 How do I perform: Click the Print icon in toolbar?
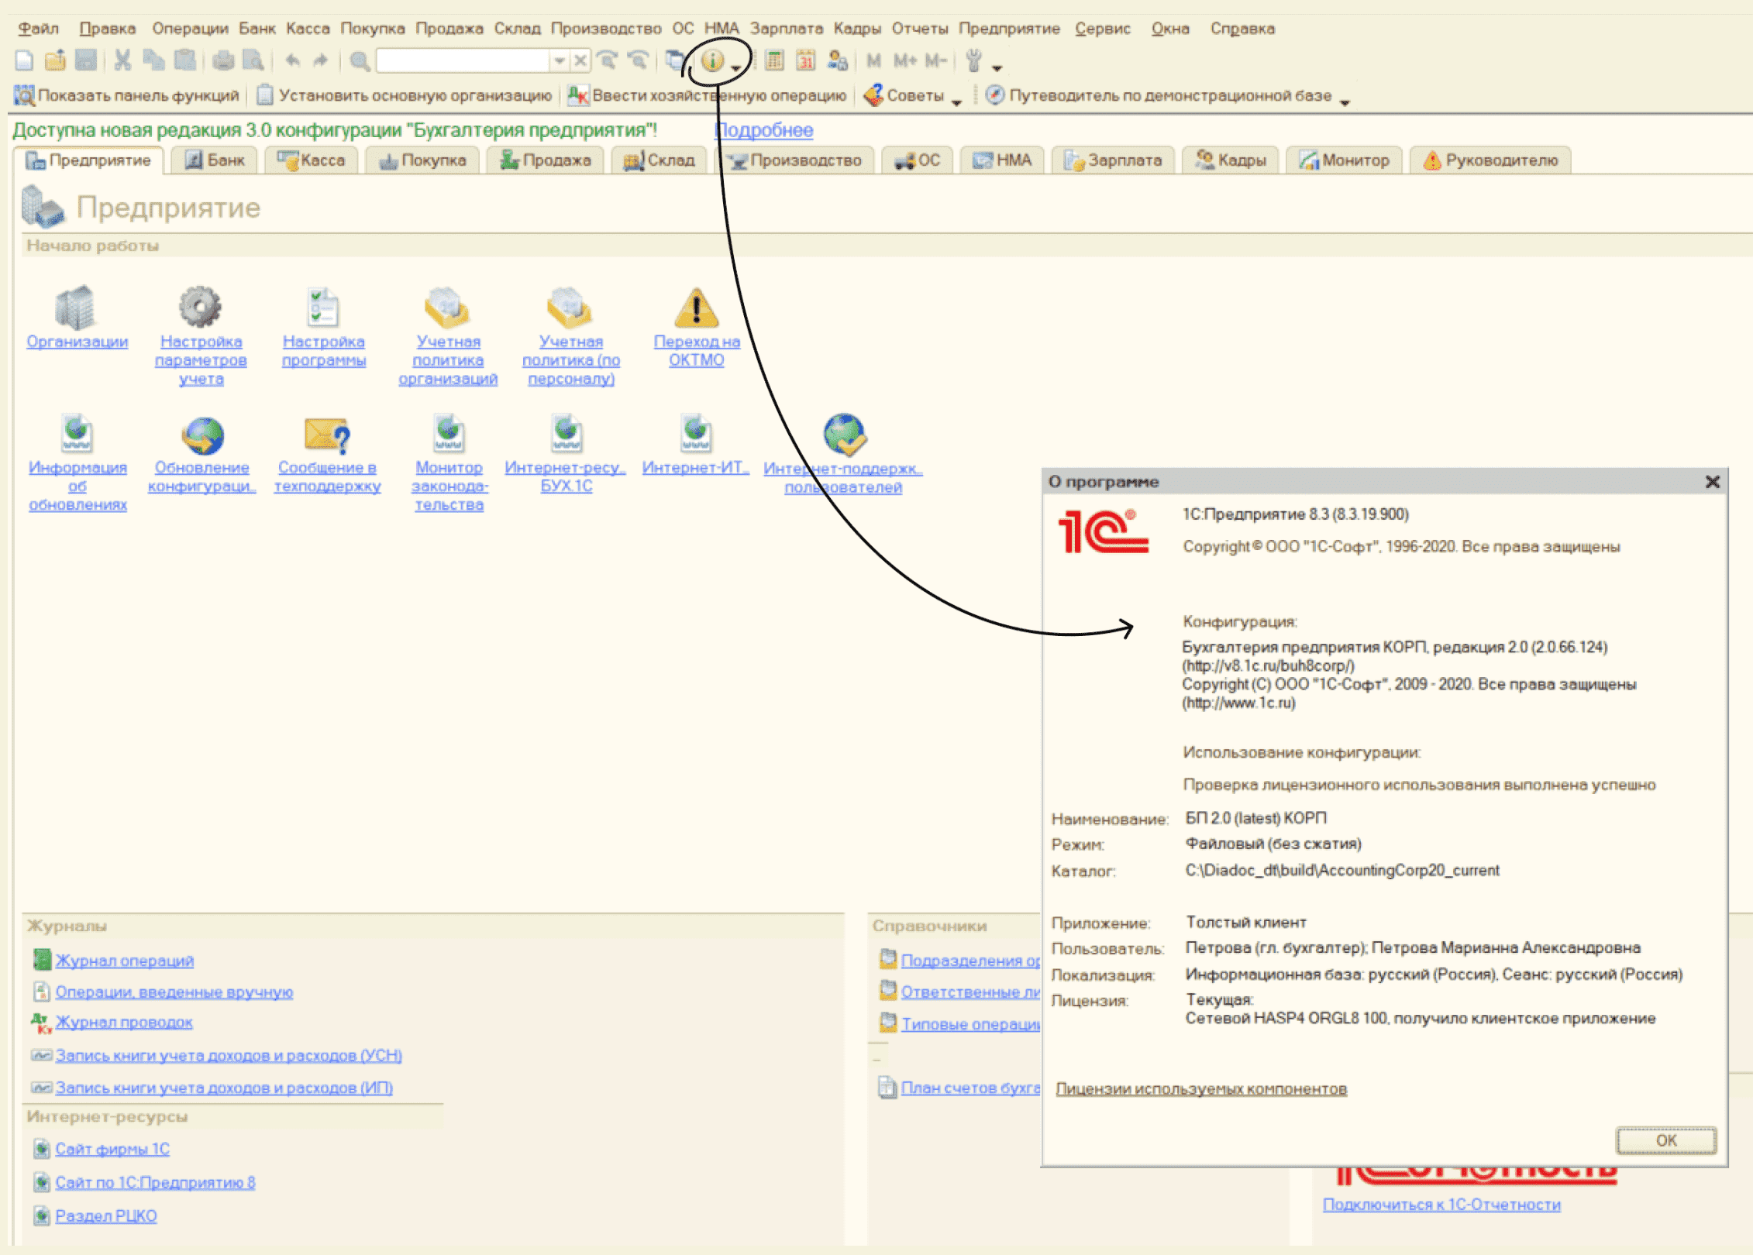click(x=223, y=60)
